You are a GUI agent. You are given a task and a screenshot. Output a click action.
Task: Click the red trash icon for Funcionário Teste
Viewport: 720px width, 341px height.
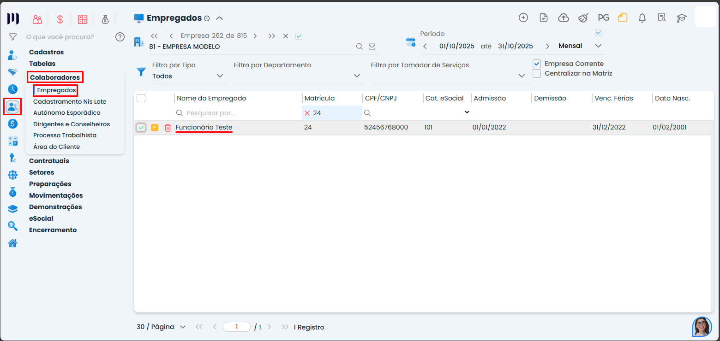point(168,128)
